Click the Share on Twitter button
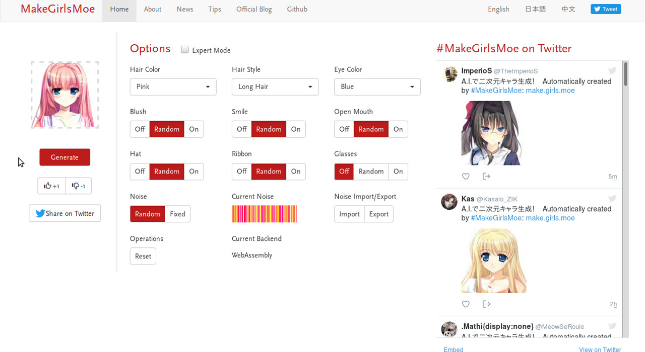This screenshot has height=352, width=645. pos(65,214)
